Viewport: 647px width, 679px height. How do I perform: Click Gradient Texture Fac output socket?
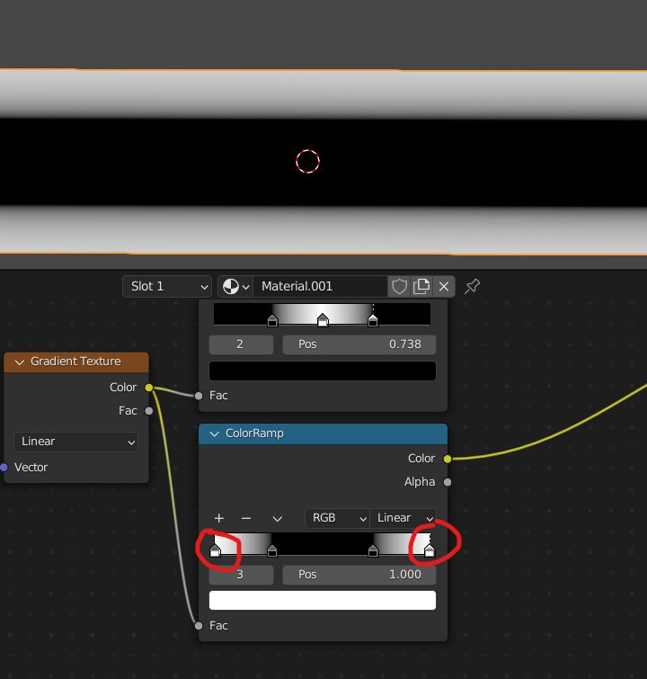(149, 411)
